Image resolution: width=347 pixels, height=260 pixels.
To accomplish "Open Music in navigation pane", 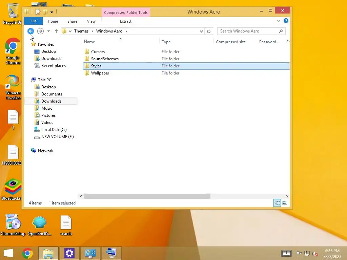I will [47, 108].
